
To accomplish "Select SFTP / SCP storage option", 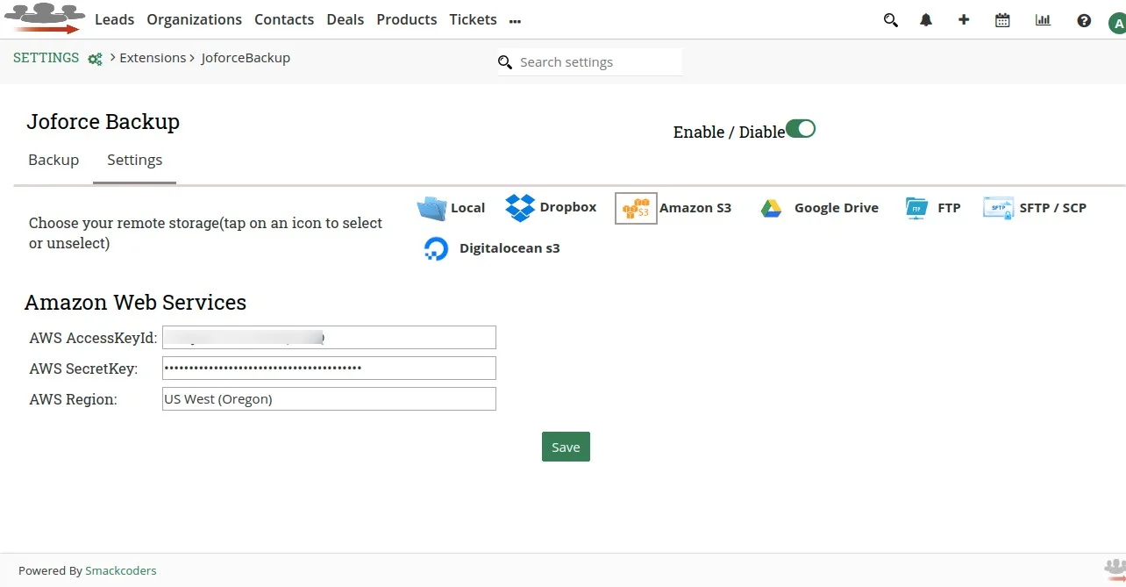I will (x=997, y=207).
